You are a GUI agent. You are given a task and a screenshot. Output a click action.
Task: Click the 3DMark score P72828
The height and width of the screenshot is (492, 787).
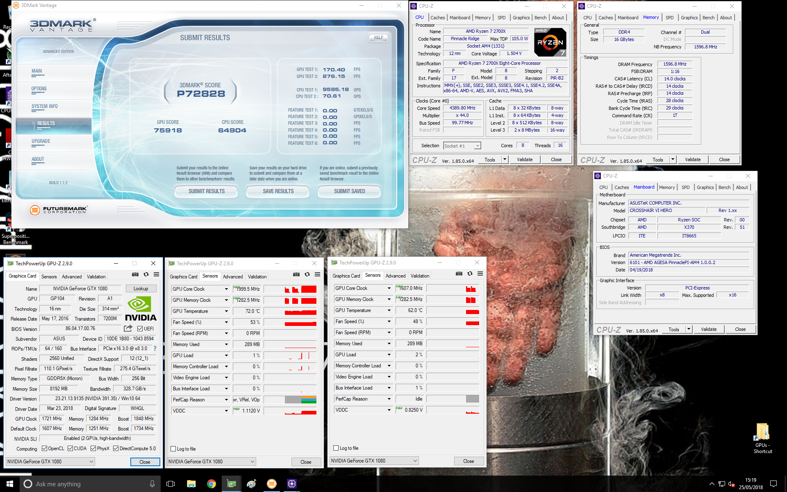(201, 94)
